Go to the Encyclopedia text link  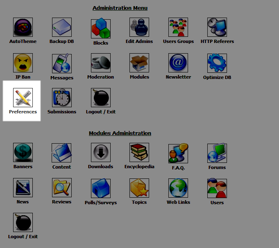coord(139,167)
